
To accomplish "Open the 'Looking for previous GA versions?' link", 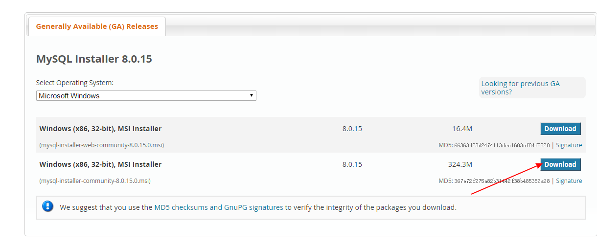I will click(520, 88).
